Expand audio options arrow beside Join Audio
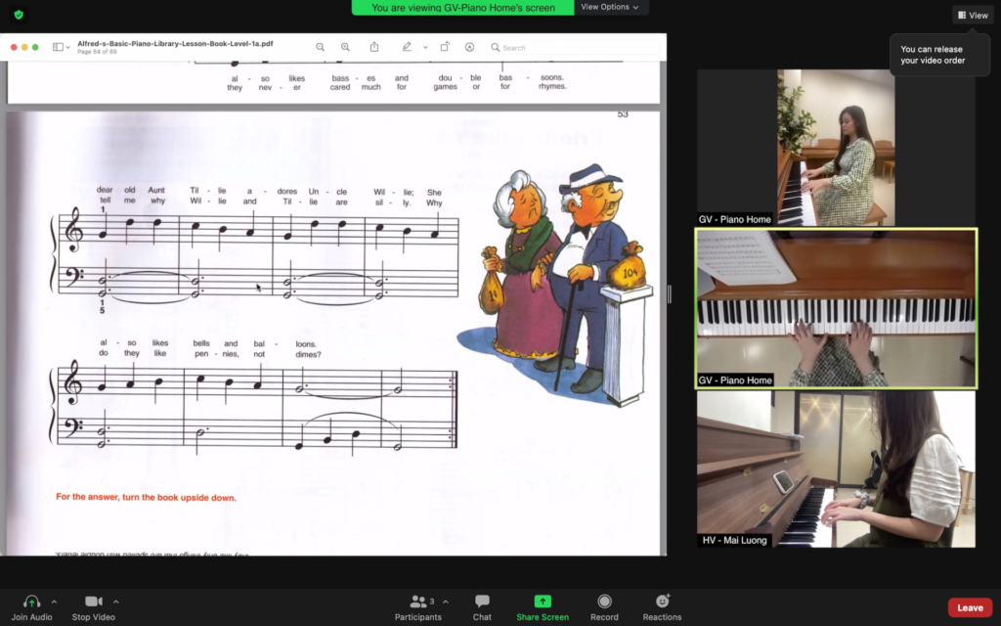 [x=54, y=602]
